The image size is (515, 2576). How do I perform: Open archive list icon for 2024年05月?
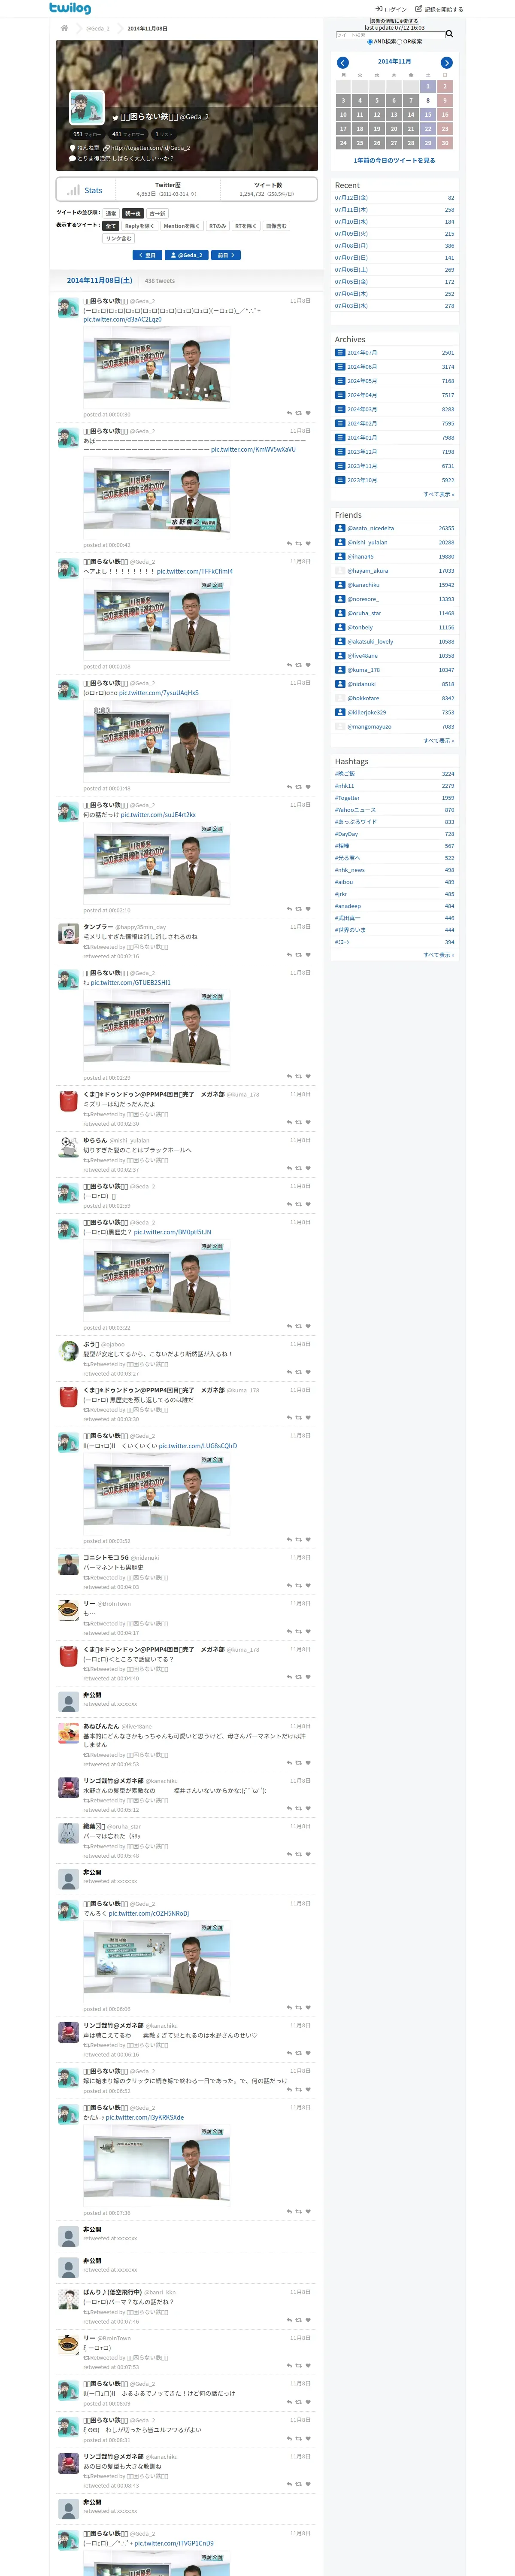340,381
